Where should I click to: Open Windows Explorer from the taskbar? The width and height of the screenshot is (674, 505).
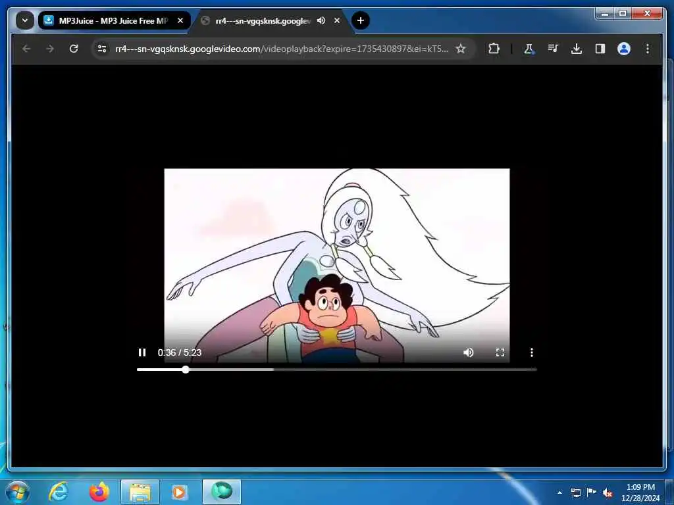[140, 492]
